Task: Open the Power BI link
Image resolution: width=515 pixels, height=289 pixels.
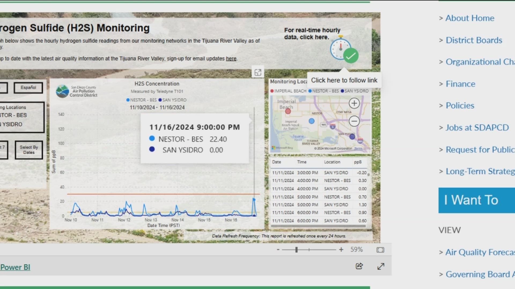Action: tap(15, 267)
